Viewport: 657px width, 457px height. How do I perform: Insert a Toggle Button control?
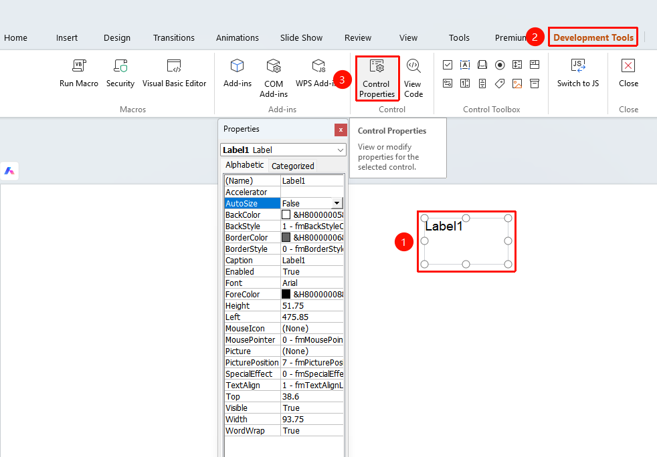pos(448,84)
